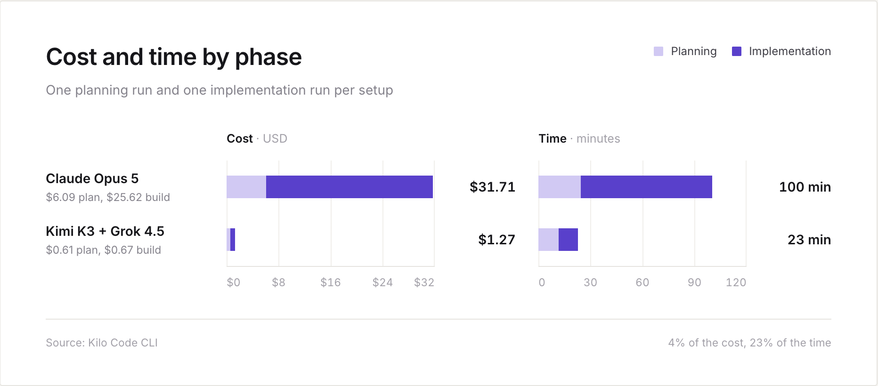Click Kimi K3 + Grok 4.5 planning cost bar

(228, 240)
